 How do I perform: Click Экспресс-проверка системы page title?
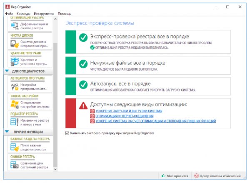100,23
